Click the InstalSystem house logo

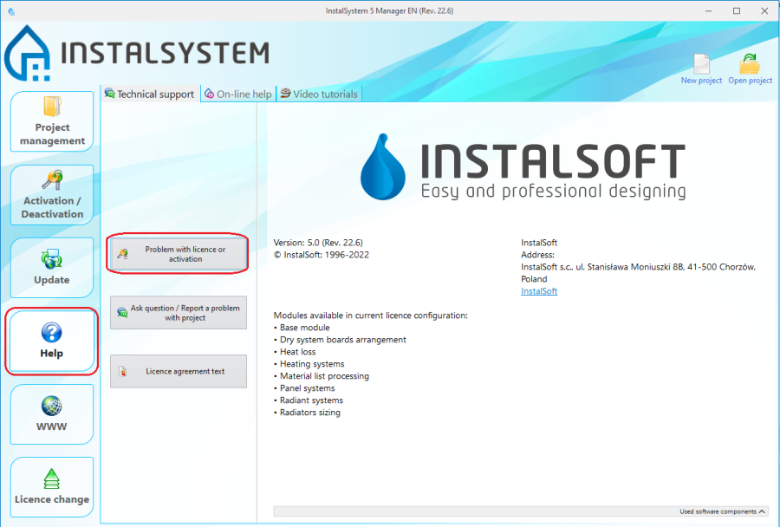[28, 53]
